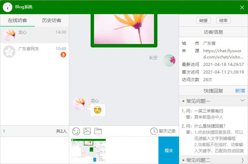Click the insert image icon

pos(87,131)
